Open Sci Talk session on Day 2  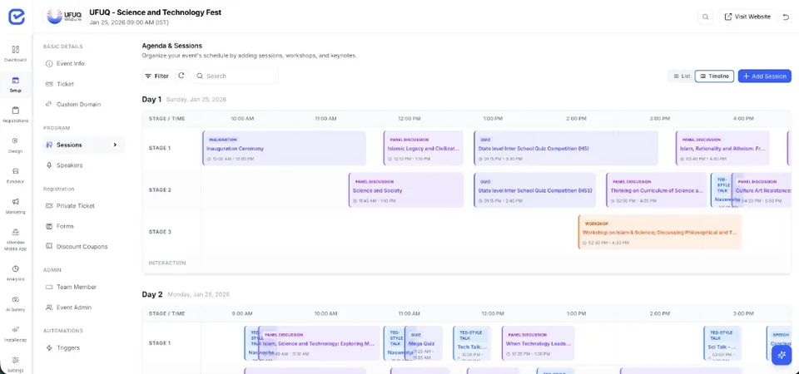pos(722,343)
